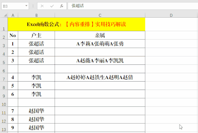Image resolution: width=198 pixels, height=133 pixels.
Task: Select cell 'A李莉A张萌萌A张勇'
Action: pos(100,44)
